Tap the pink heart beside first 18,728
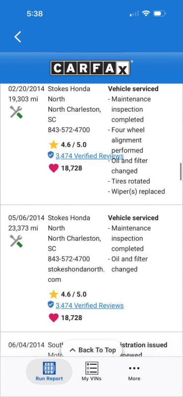 (54, 168)
